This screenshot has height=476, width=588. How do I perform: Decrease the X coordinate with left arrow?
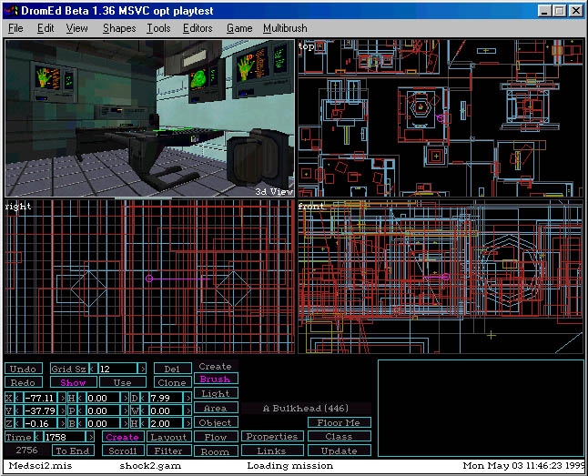tap(17, 398)
